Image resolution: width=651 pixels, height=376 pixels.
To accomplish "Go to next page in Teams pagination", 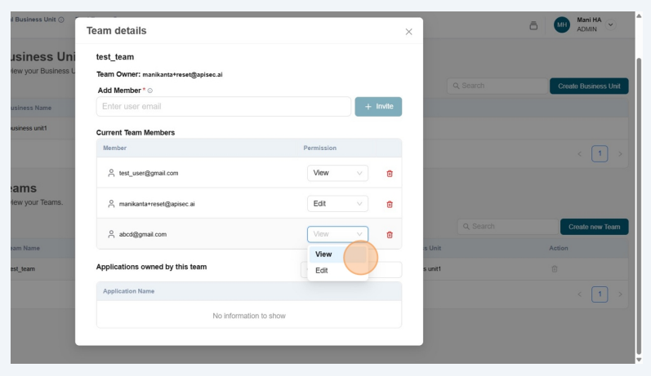I will (x=620, y=294).
